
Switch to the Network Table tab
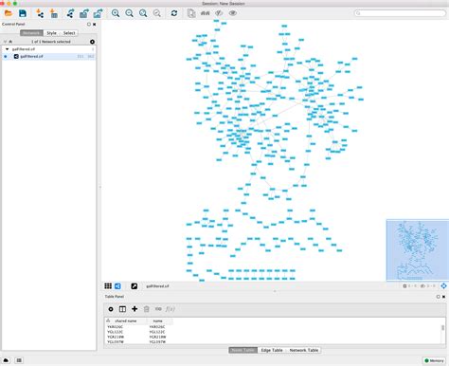(303, 350)
